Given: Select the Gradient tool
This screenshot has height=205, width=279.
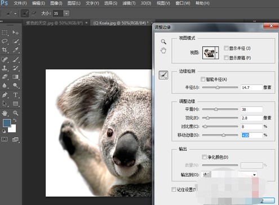Looking at the screenshot, I should click(16, 77).
